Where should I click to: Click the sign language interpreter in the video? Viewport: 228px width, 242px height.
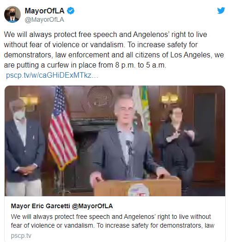tap(177, 145)
